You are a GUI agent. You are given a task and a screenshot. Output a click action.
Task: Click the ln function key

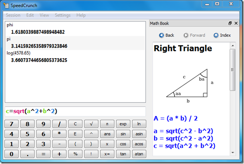(x=139, y=124)
